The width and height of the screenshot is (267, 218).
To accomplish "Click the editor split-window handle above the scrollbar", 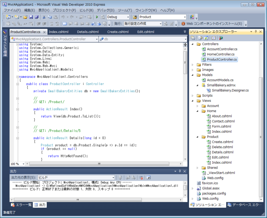I will coord(185,45).
